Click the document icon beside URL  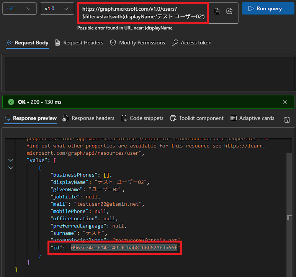tap(217, 11)
